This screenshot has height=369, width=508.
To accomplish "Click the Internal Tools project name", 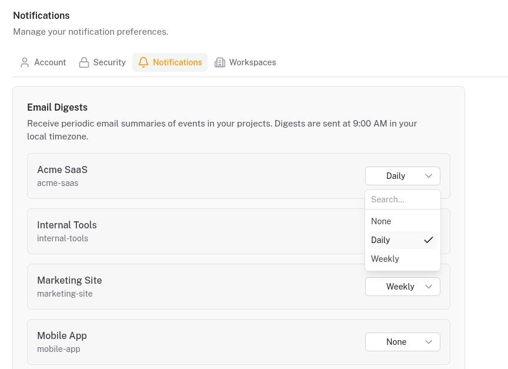I will 67,225.
